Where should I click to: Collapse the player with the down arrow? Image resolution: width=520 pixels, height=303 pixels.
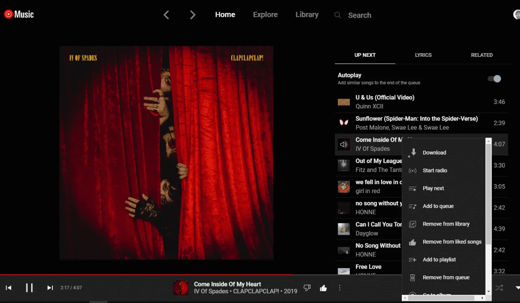click(518, 288)
